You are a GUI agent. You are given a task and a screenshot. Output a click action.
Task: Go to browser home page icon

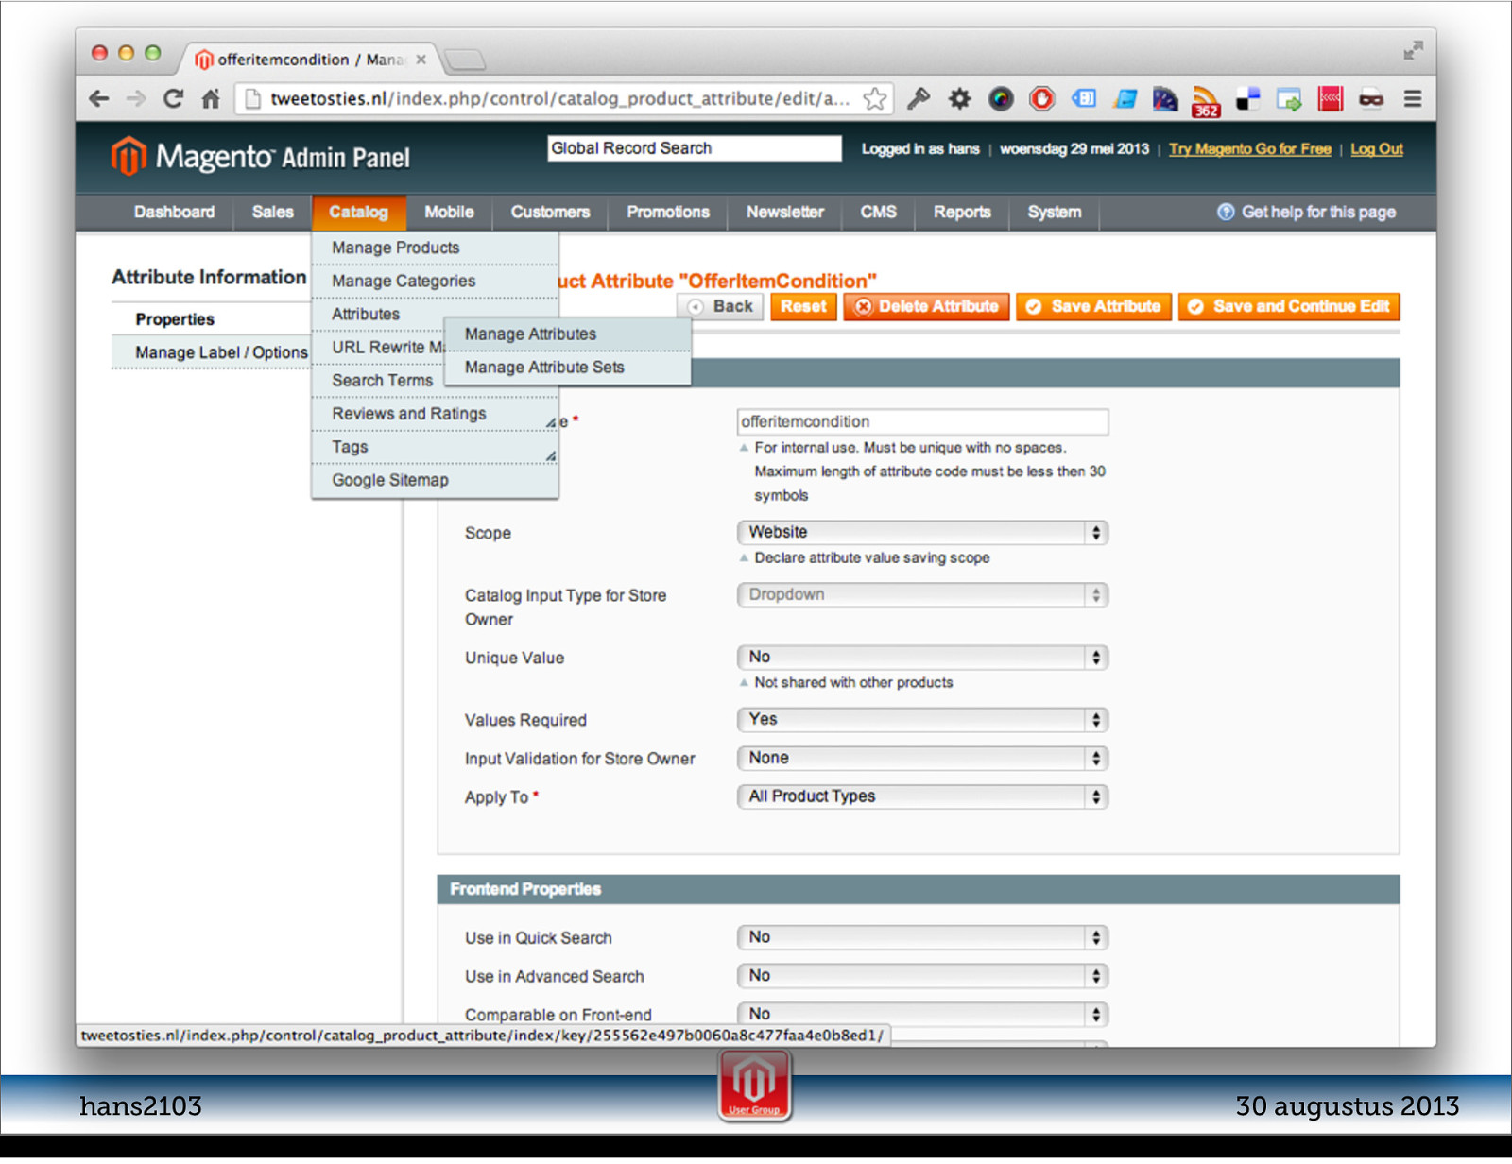(211, 98)
